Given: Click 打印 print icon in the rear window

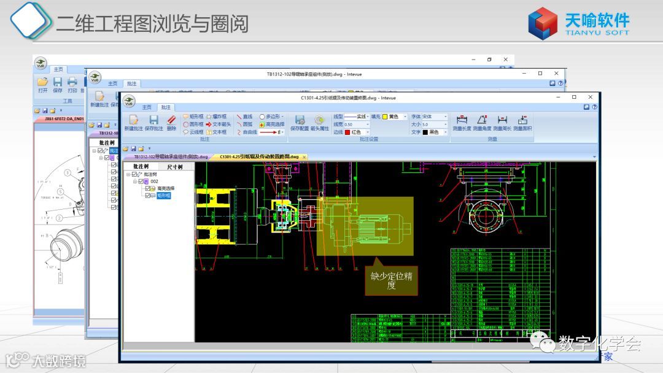Looking at the screenshot, I should point(72,85).
